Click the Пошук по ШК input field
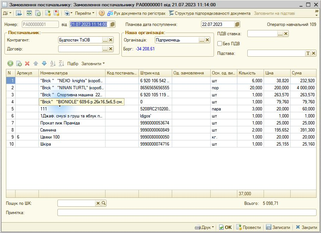The image size is (321, 233). click(x=76, y=203)
